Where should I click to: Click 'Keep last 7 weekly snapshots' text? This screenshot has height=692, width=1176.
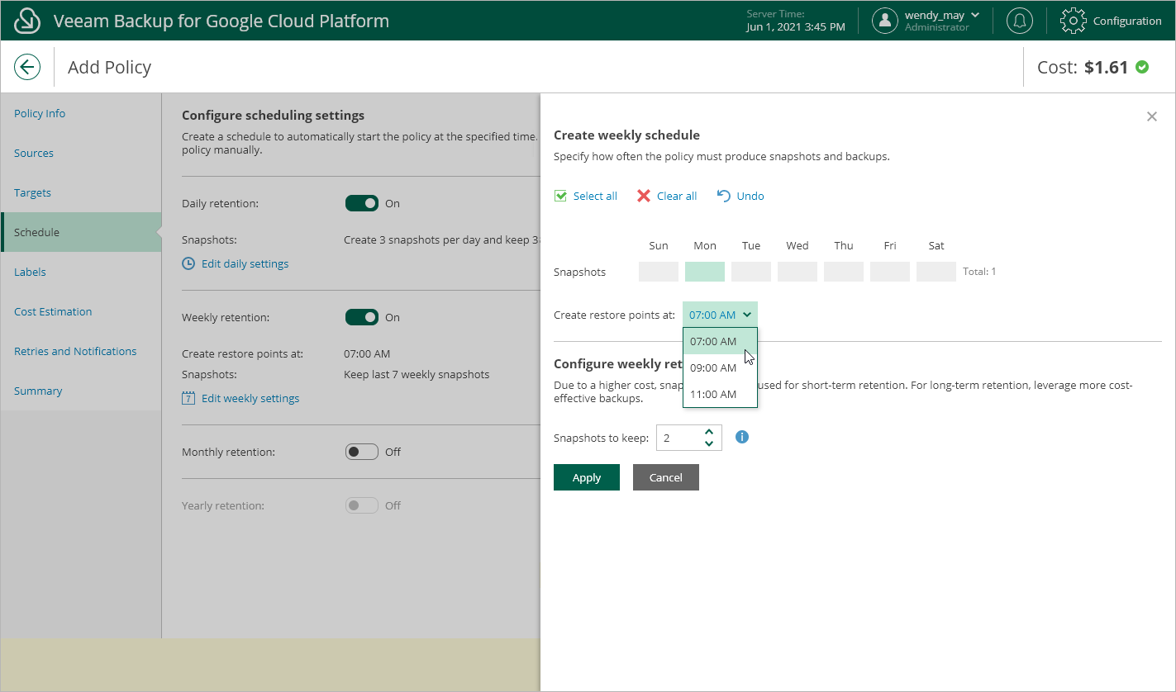417,374
